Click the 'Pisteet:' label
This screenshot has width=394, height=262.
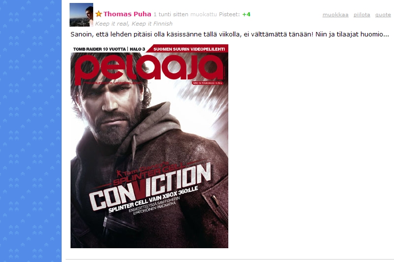[229, 14]
